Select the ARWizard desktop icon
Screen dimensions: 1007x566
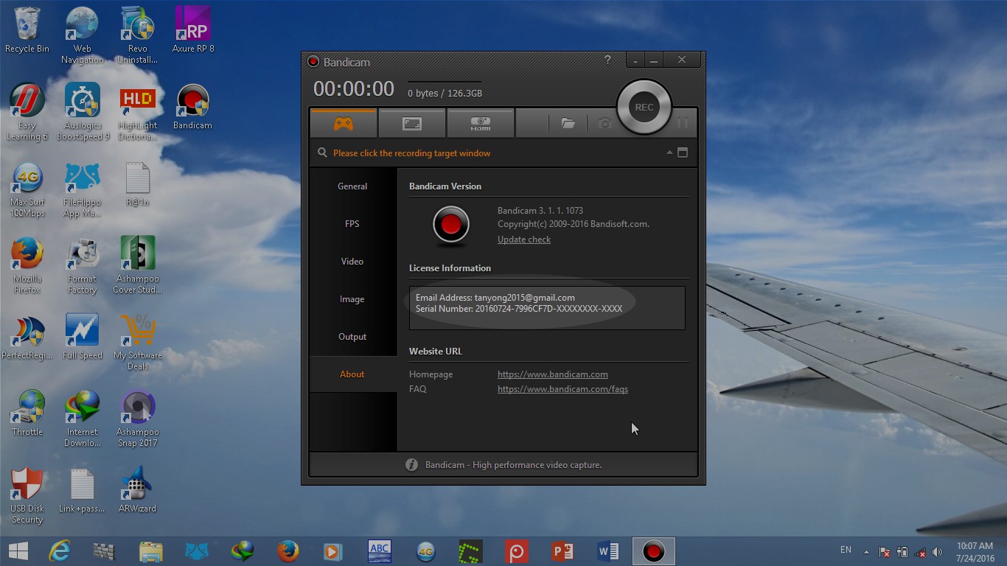coord(137,491)
